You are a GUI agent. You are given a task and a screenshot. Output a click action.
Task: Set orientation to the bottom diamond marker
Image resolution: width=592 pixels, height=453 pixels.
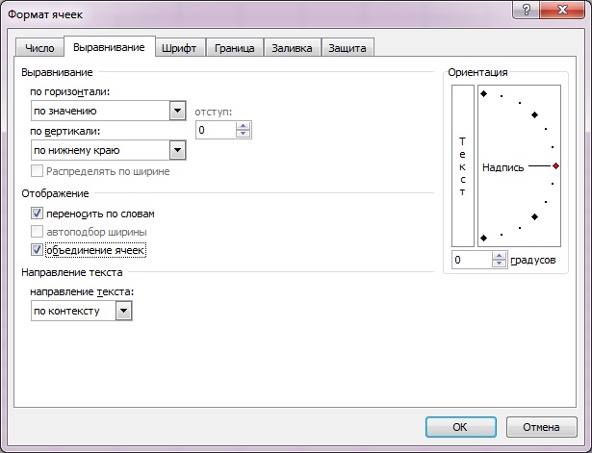483,238
